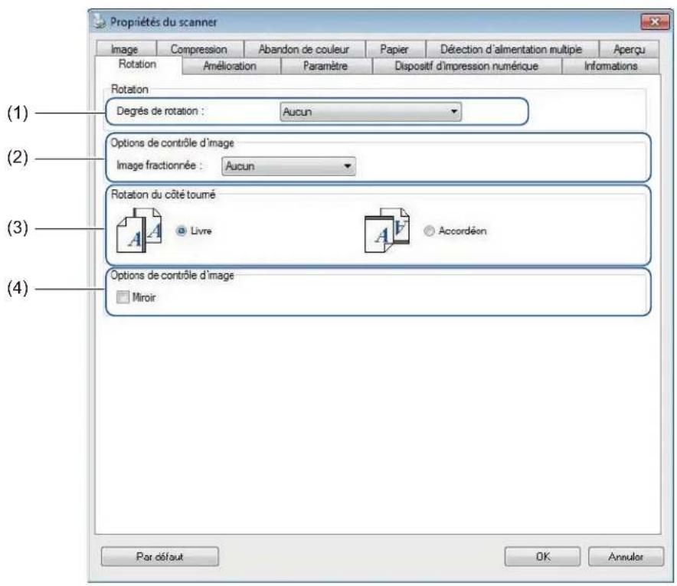This screenshot has height=586, width=677.
Task: Click the Image fractionnée label
Action: pyautogui.click(x=159, y=165)
